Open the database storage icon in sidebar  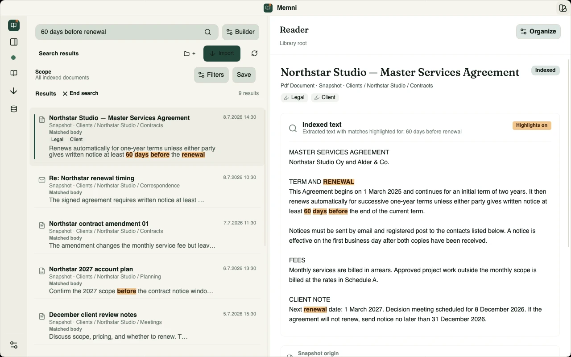tap(14, 109)
